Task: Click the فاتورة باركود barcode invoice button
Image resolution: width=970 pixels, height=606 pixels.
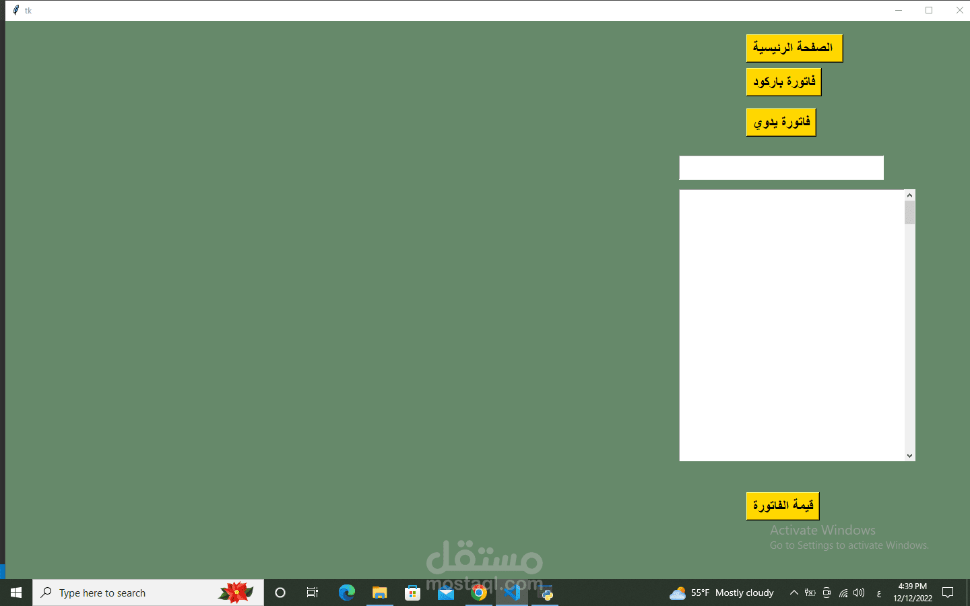Action: tap(783, 82)
